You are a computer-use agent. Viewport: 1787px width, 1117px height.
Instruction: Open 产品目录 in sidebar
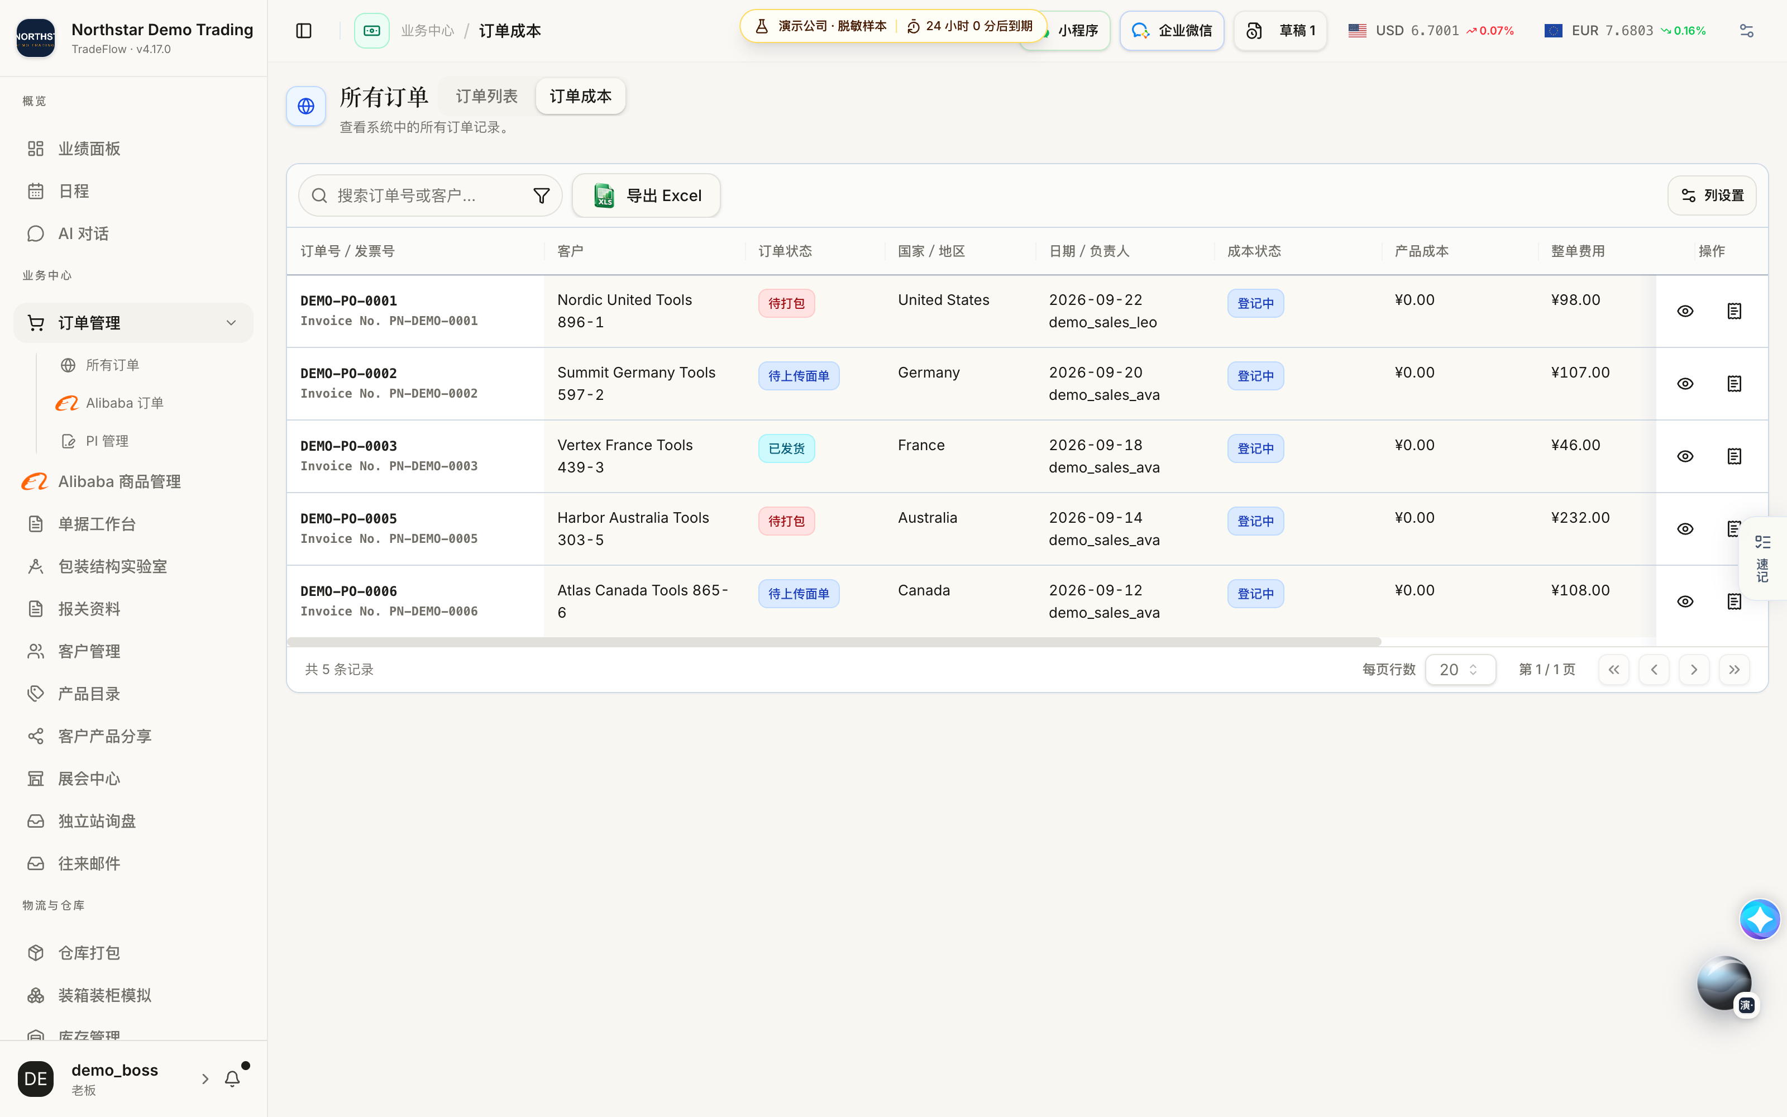[x=133, y=694]
